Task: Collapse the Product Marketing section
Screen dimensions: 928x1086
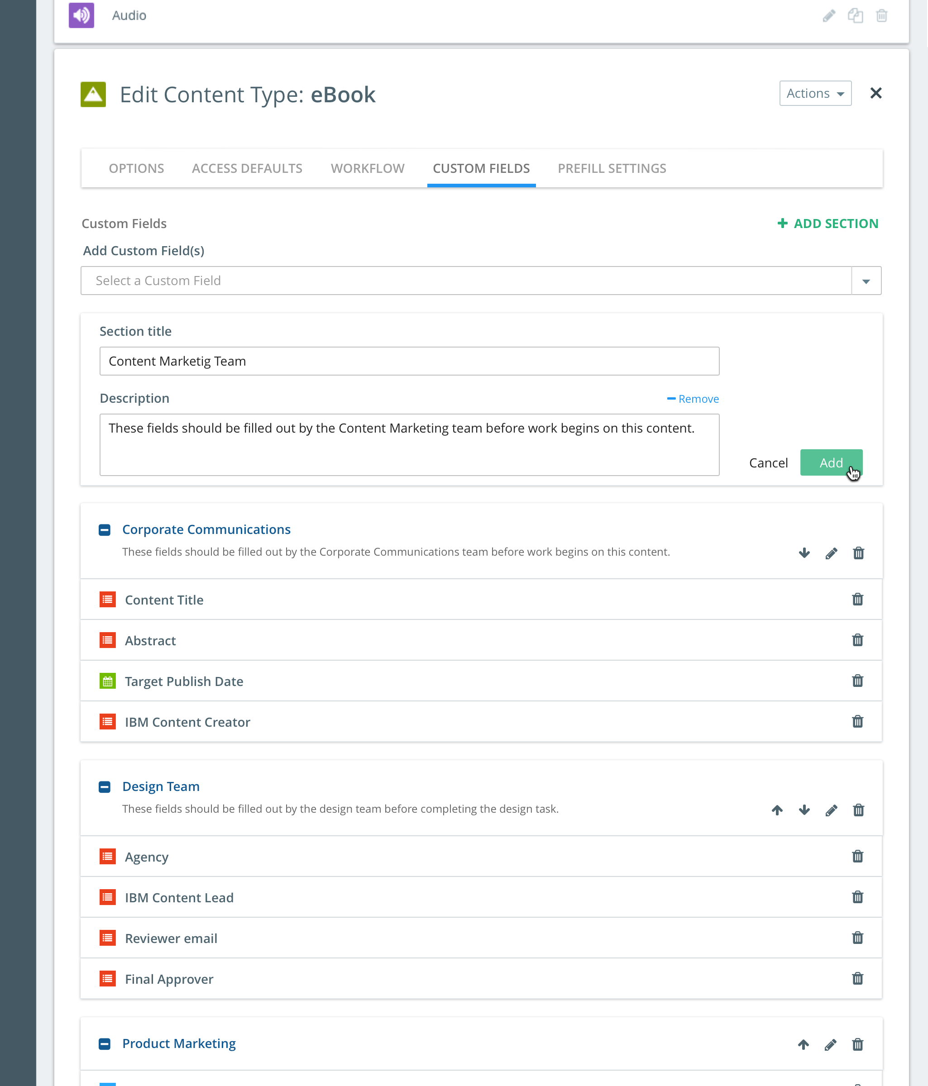Action: tap(104, 1043)
